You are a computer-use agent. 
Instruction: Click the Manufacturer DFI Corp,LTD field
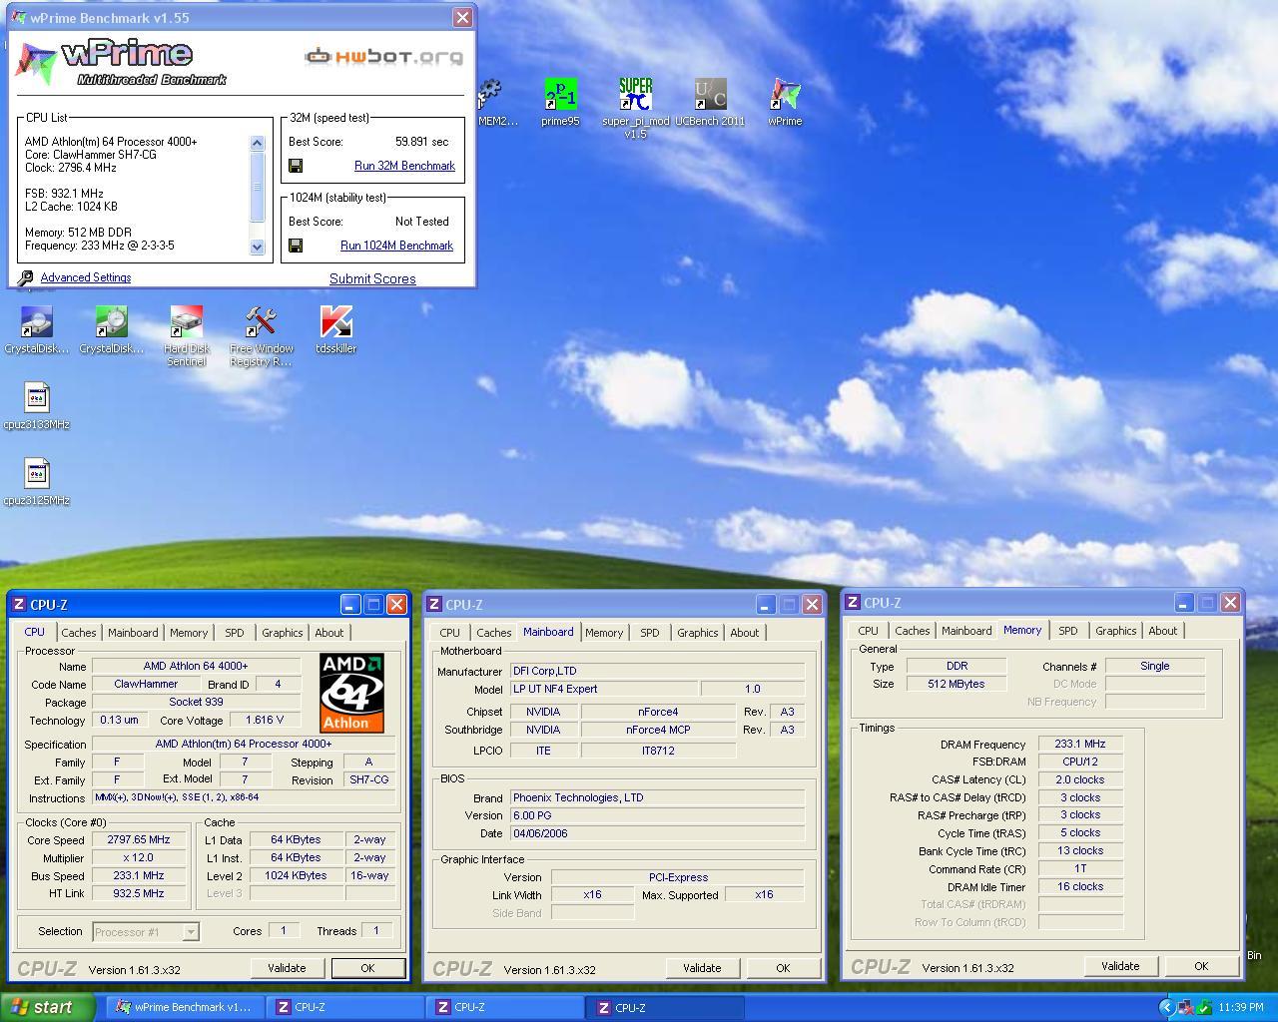coord(657,671)
